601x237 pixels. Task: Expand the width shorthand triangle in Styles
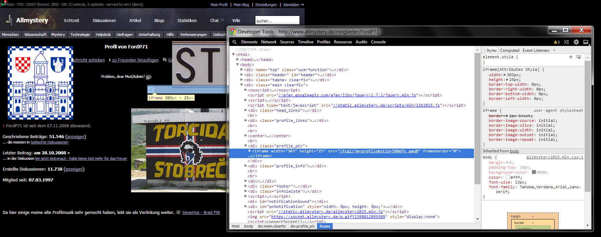(505, 75)
